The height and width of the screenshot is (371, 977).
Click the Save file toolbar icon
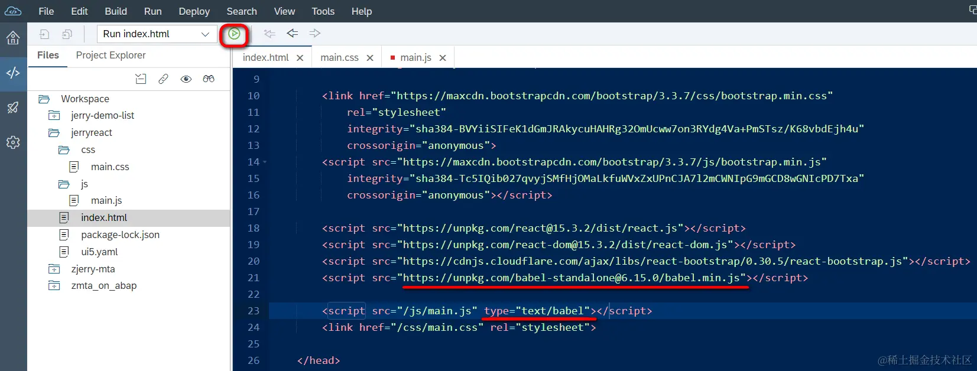coord(44,34)
